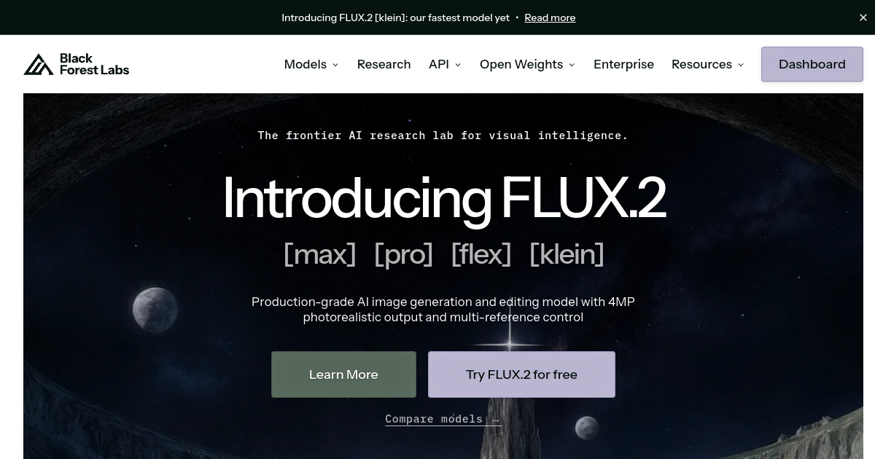Open the Open Weights dropdown menu

click(x=527, y=64)
